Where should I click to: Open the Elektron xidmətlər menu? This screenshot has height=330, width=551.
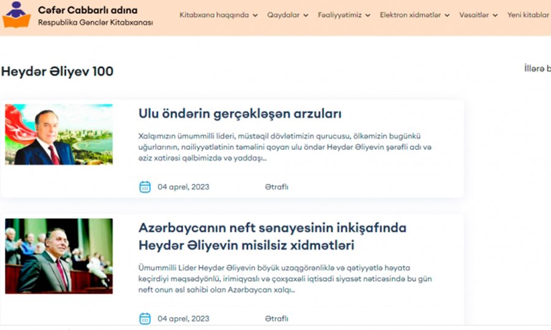[410, 15]
